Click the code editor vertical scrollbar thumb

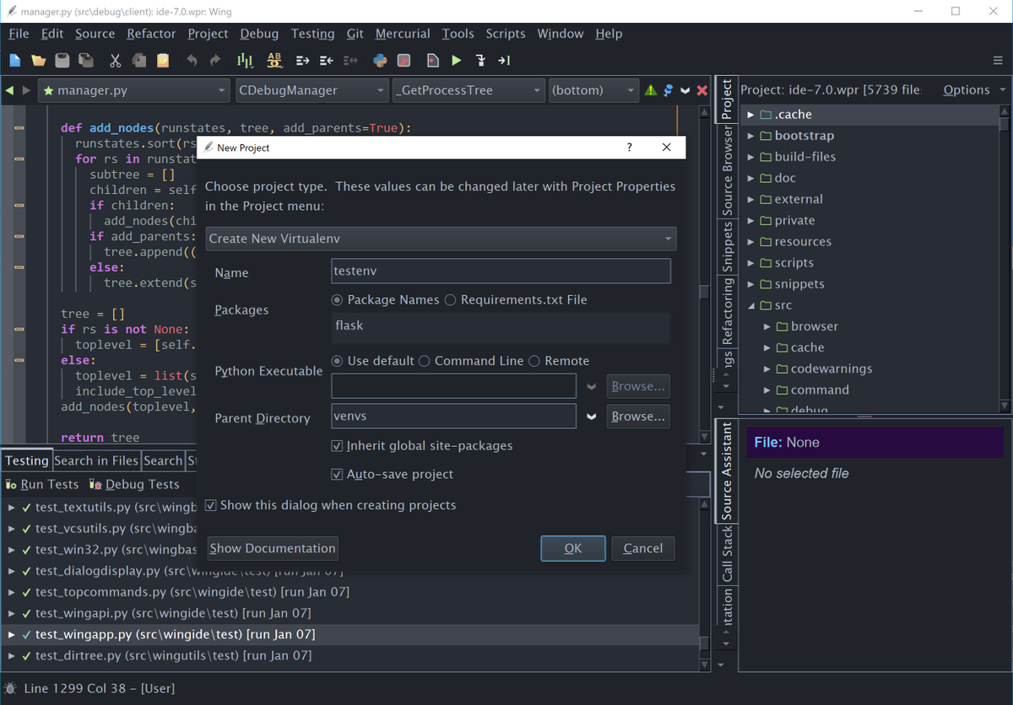coord(704,293)
